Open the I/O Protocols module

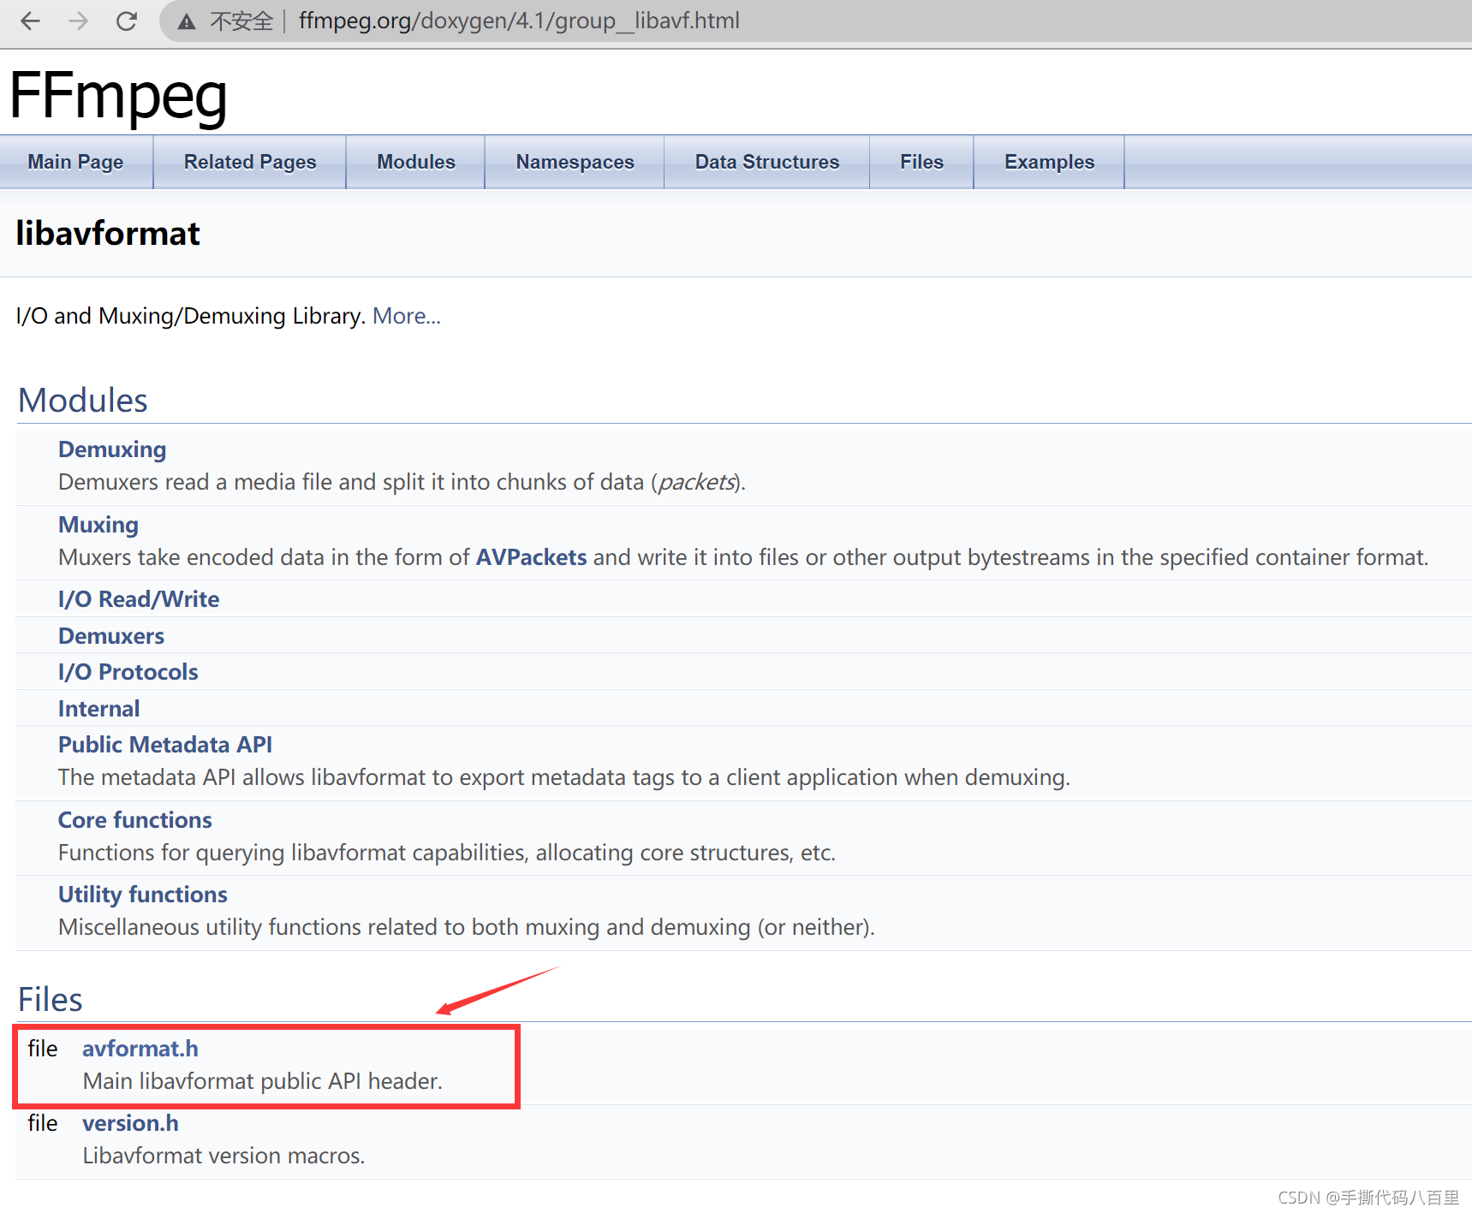pyautogui.click(x=128, y=672)
